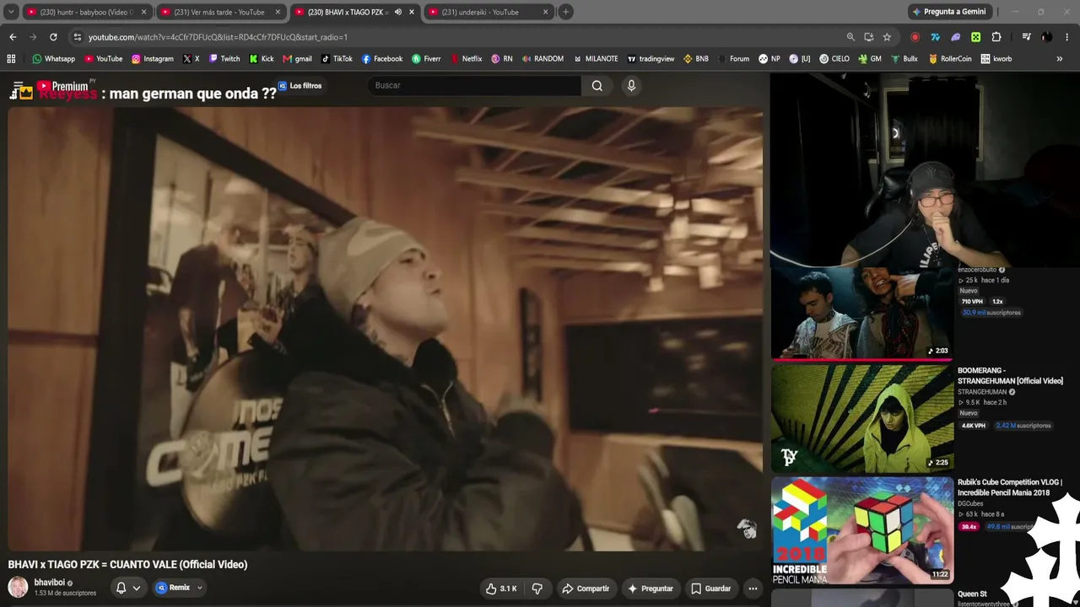Dislike the CUANTO VALE video
1080x607 pixels.
tap(537, 588)
